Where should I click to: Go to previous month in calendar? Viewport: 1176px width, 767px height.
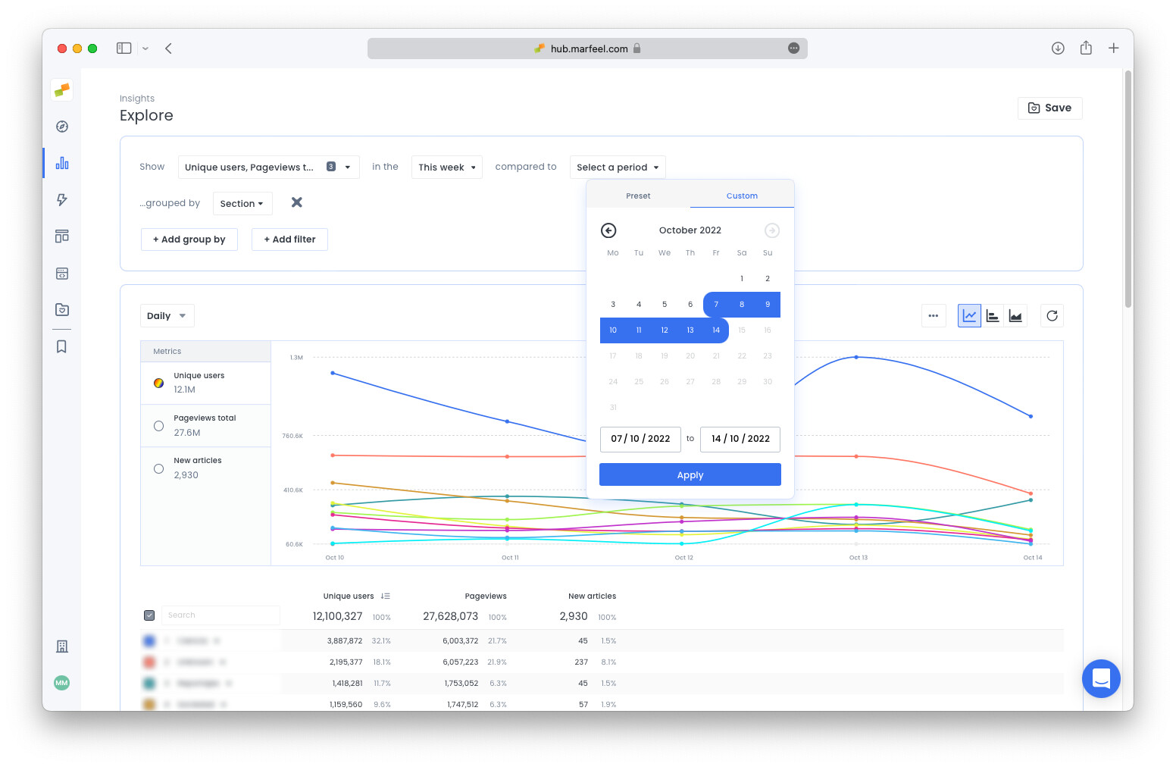[608, 230]
